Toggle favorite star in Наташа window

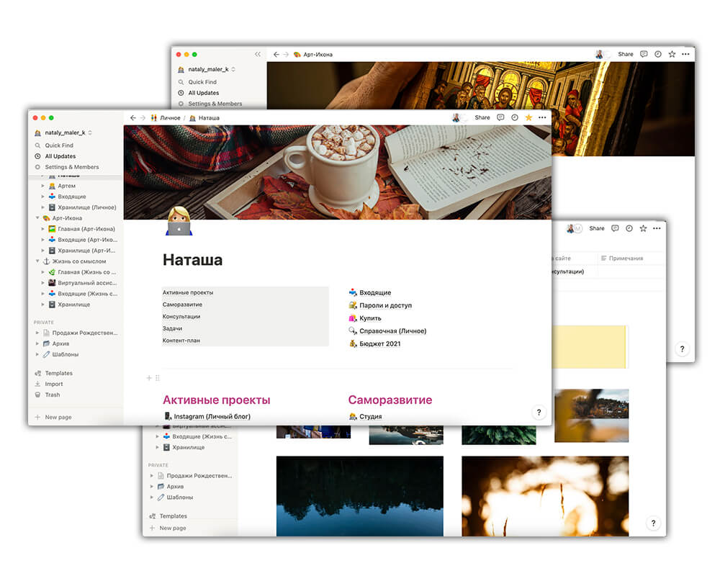coord(528,117)
